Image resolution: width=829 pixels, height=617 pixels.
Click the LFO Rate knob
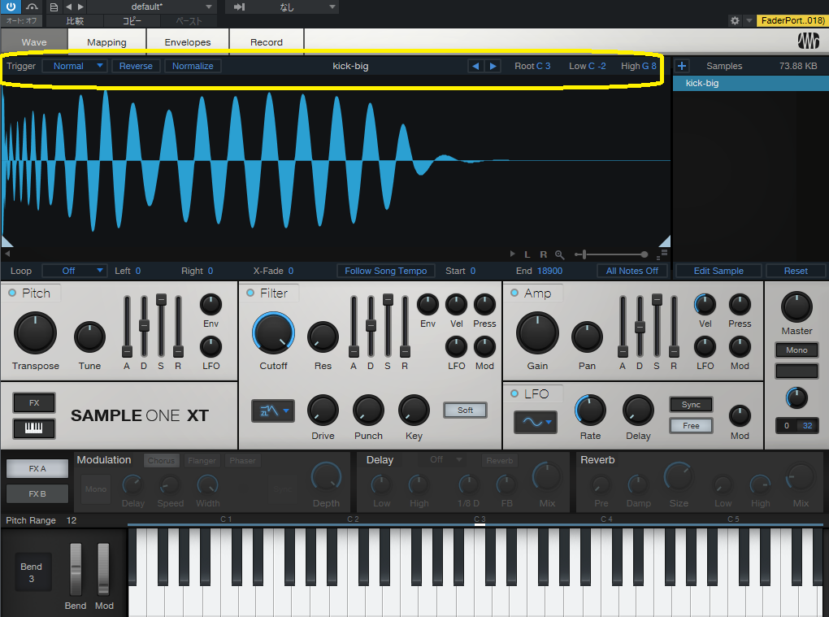click(x=590, y=411)
